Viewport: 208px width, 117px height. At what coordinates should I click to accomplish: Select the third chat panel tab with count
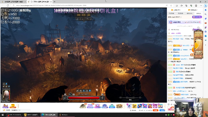(190, 14)
